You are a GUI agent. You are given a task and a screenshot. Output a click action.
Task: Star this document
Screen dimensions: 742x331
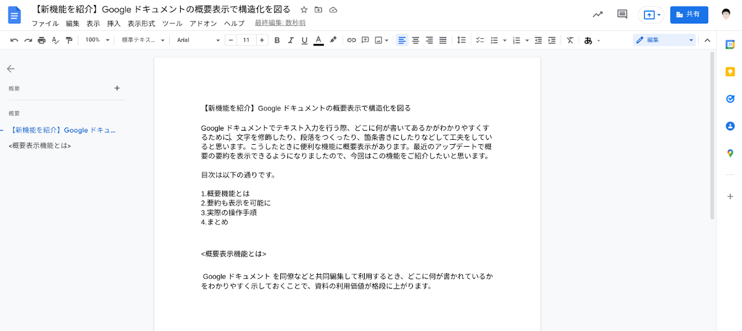pos(304,10)
